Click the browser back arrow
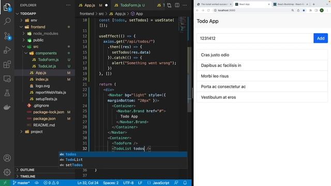Viewport: 331px width, 186px height. (197, 10)
